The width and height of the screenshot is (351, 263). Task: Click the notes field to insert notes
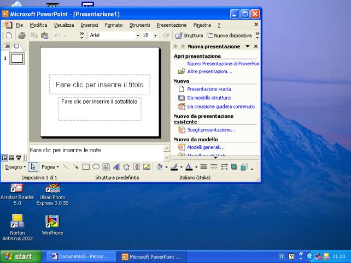[96, 153]
